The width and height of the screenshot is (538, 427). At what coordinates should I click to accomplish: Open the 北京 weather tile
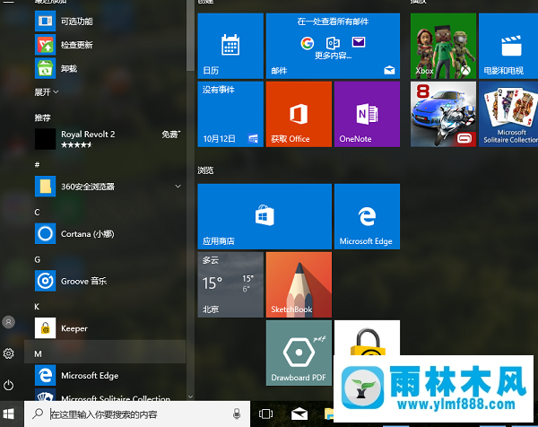click(230, 285)
